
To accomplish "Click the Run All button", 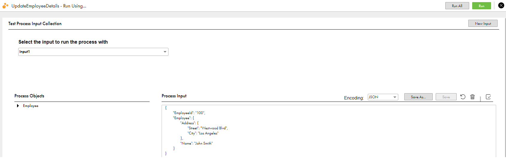I will click(x=457, y=6).
